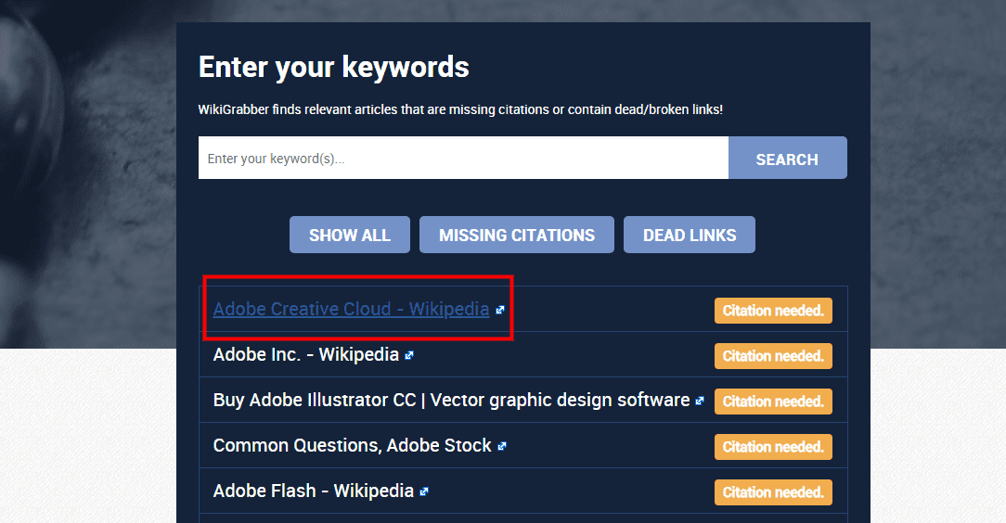Open Adobe Creative Cloud - Wikipedia link
This screenshot has width=1006, height=523.
coord(351,309)
